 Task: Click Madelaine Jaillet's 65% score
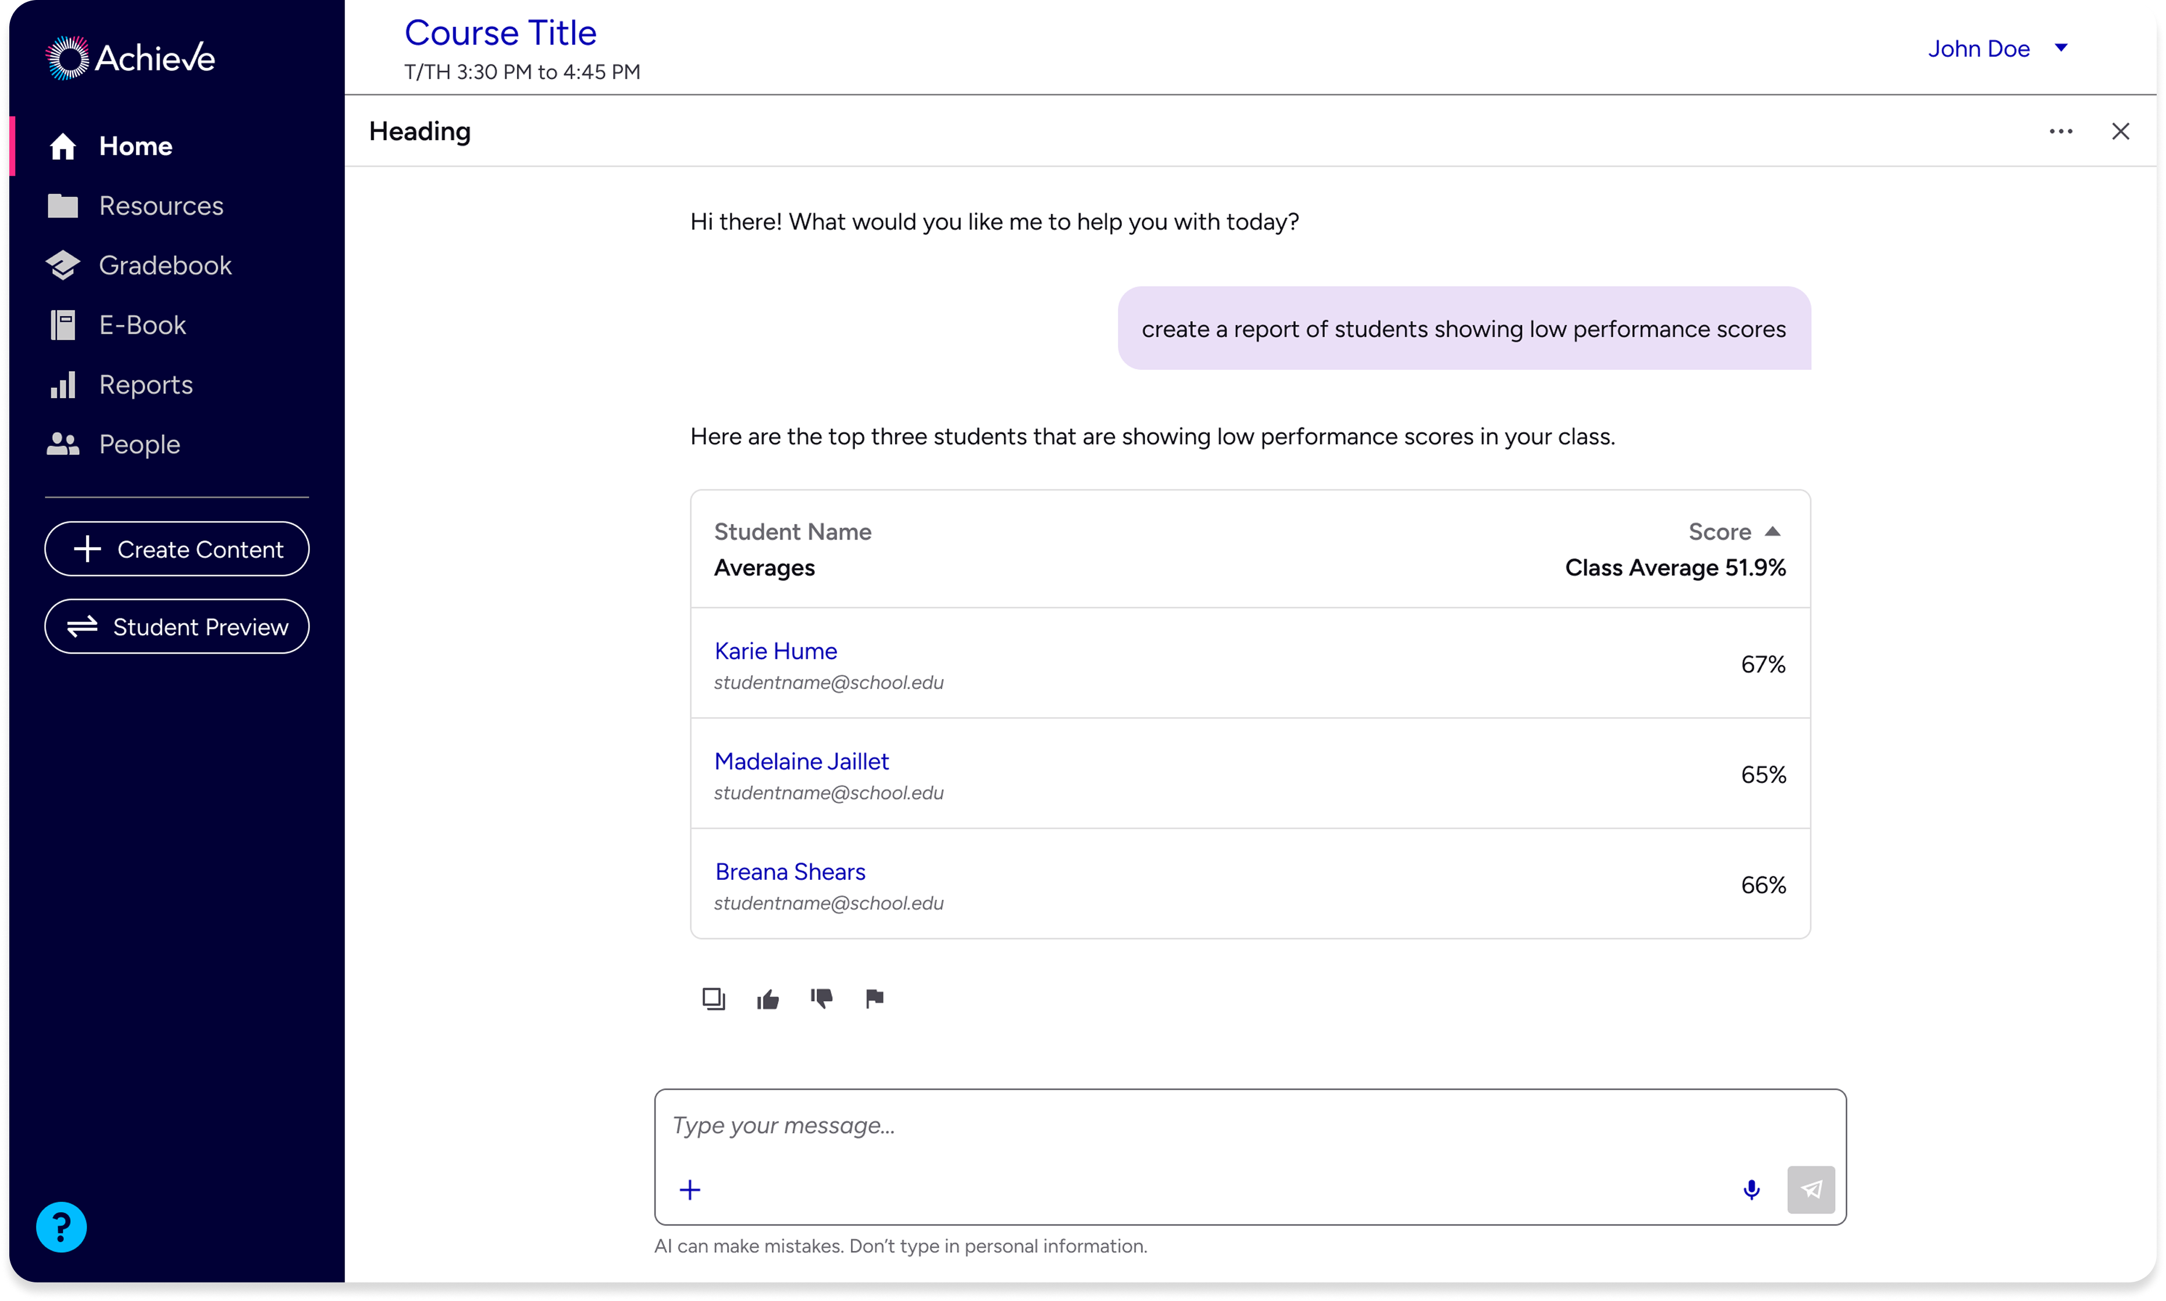pos(1764,775)
